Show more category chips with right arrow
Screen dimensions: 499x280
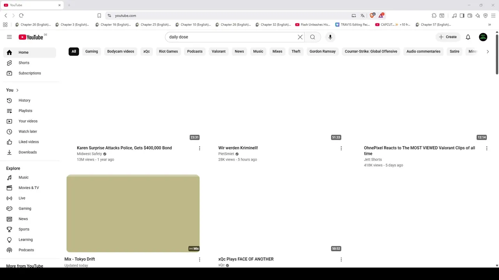487,51
